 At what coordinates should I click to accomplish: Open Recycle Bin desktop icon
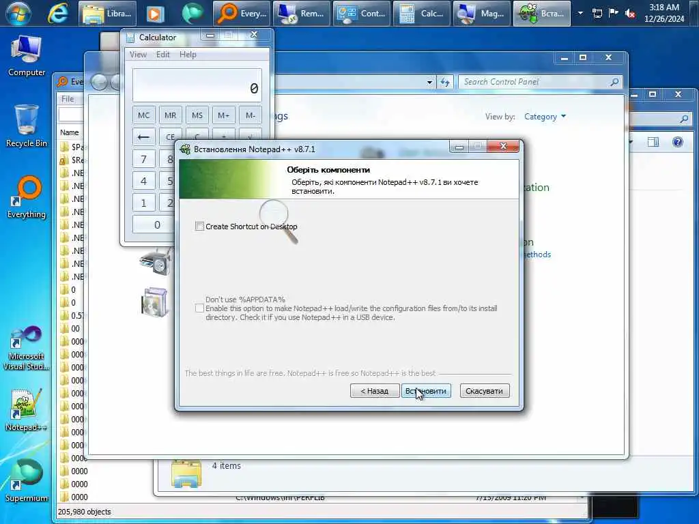point(27,126)
